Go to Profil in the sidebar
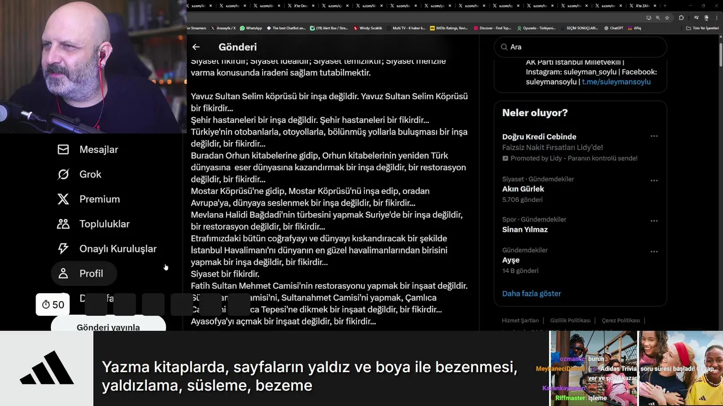Screen dimensions: 723x406 pos(84,273)
